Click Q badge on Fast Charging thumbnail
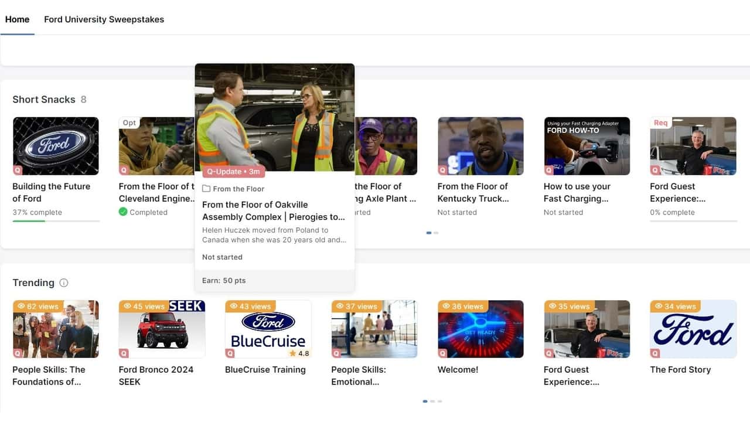 coord(549,170)
